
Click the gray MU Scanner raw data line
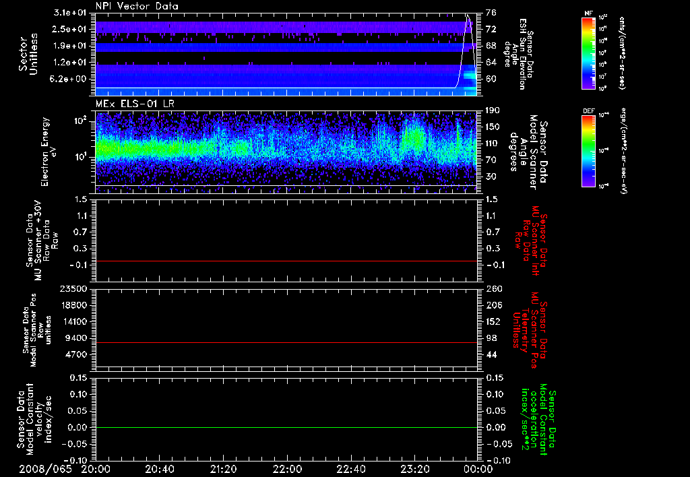point(286,261)
